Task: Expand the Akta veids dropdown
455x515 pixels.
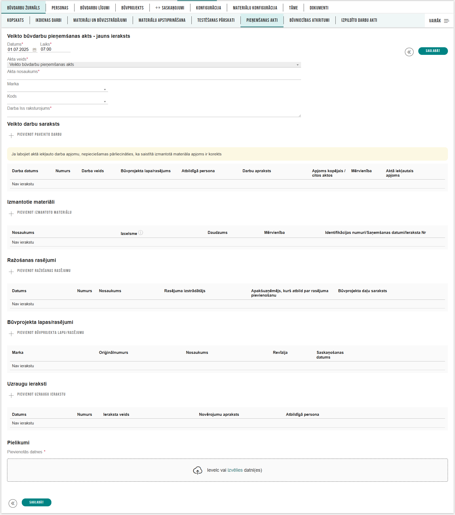Action: point(297,65)
